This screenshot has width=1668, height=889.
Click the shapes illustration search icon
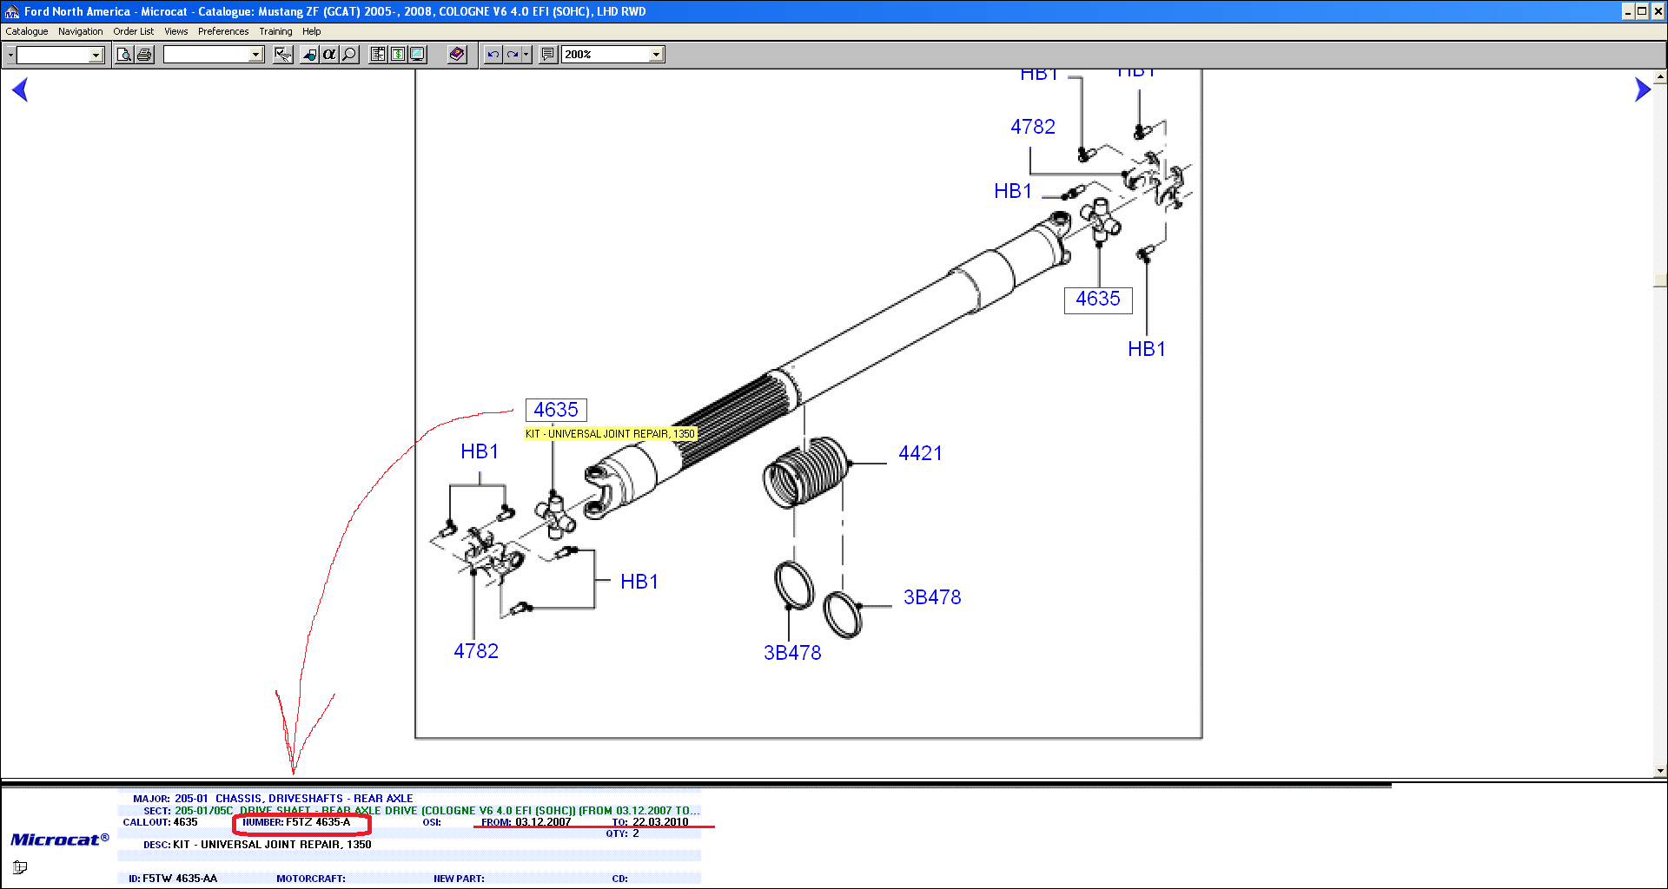pos(309,55)
